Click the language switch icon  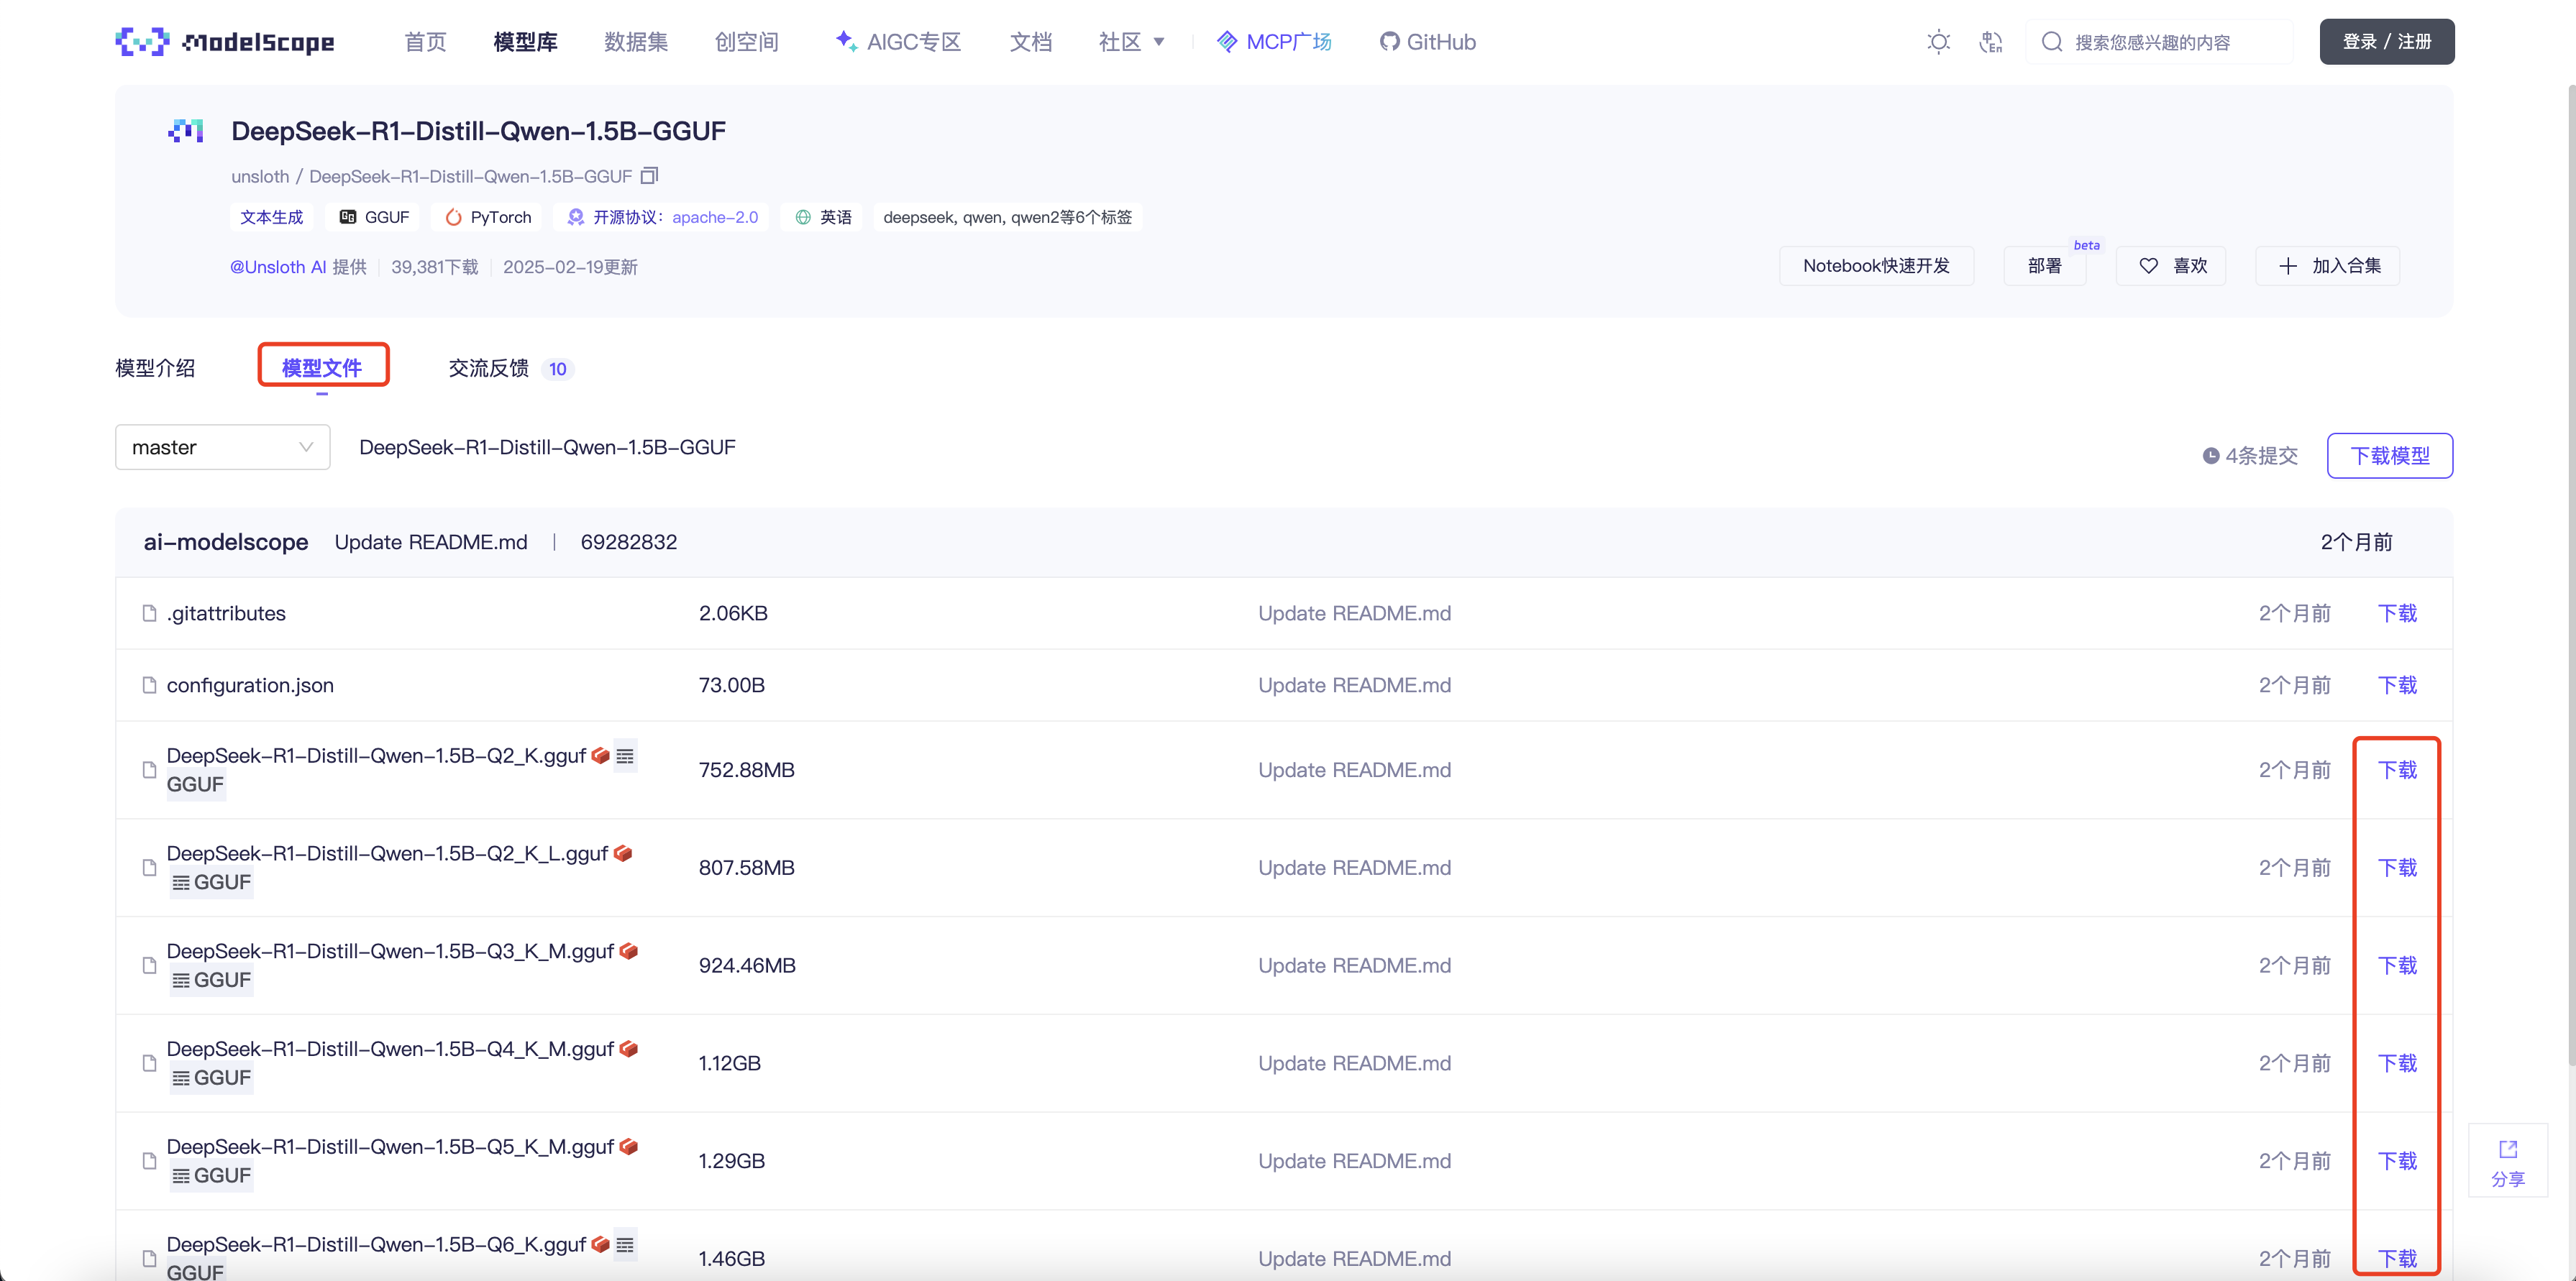[1990, 42]
